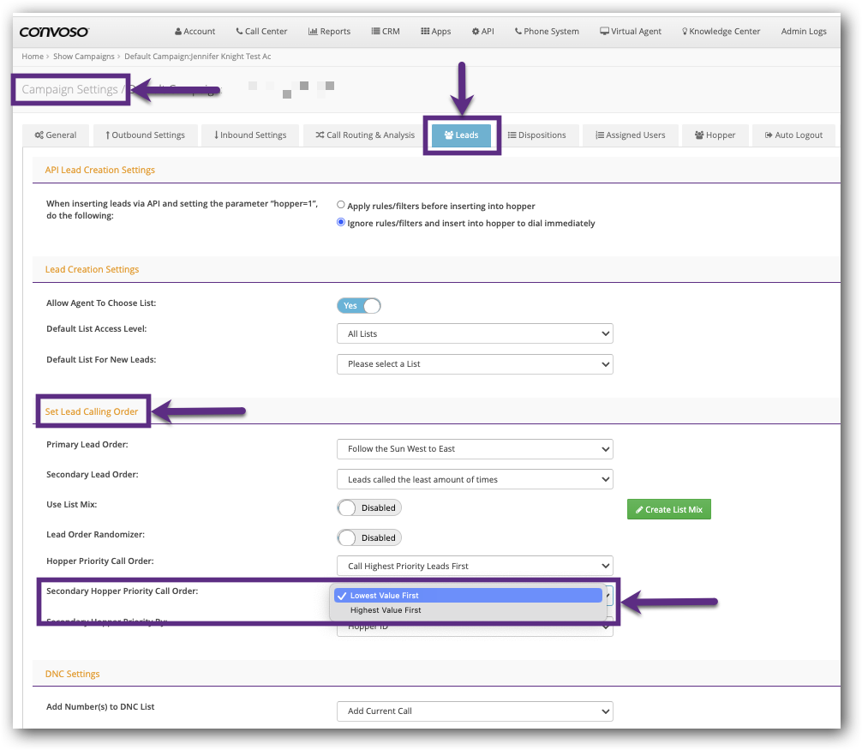Click the Default Campaign breadcrumb text

[x=197, y=57]
